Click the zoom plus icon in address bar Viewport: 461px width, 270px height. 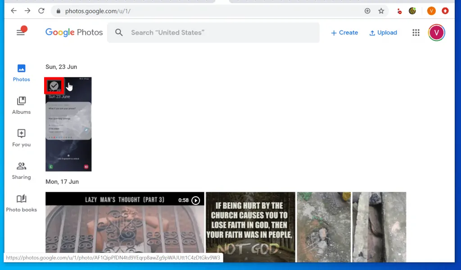(x=367, y=11)
